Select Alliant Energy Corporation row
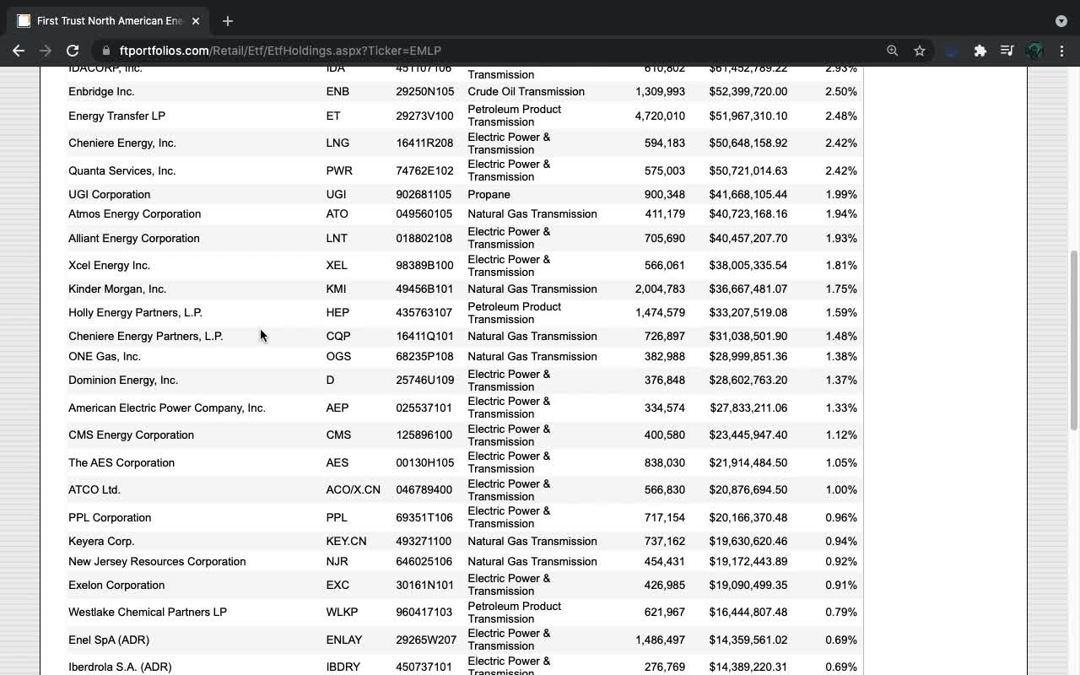The width and height of the screenshot is (1080, 675). (134, 238)
